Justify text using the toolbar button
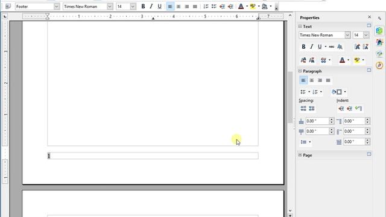The width and height of the screenshot is (386, 217). coord(195,7)
